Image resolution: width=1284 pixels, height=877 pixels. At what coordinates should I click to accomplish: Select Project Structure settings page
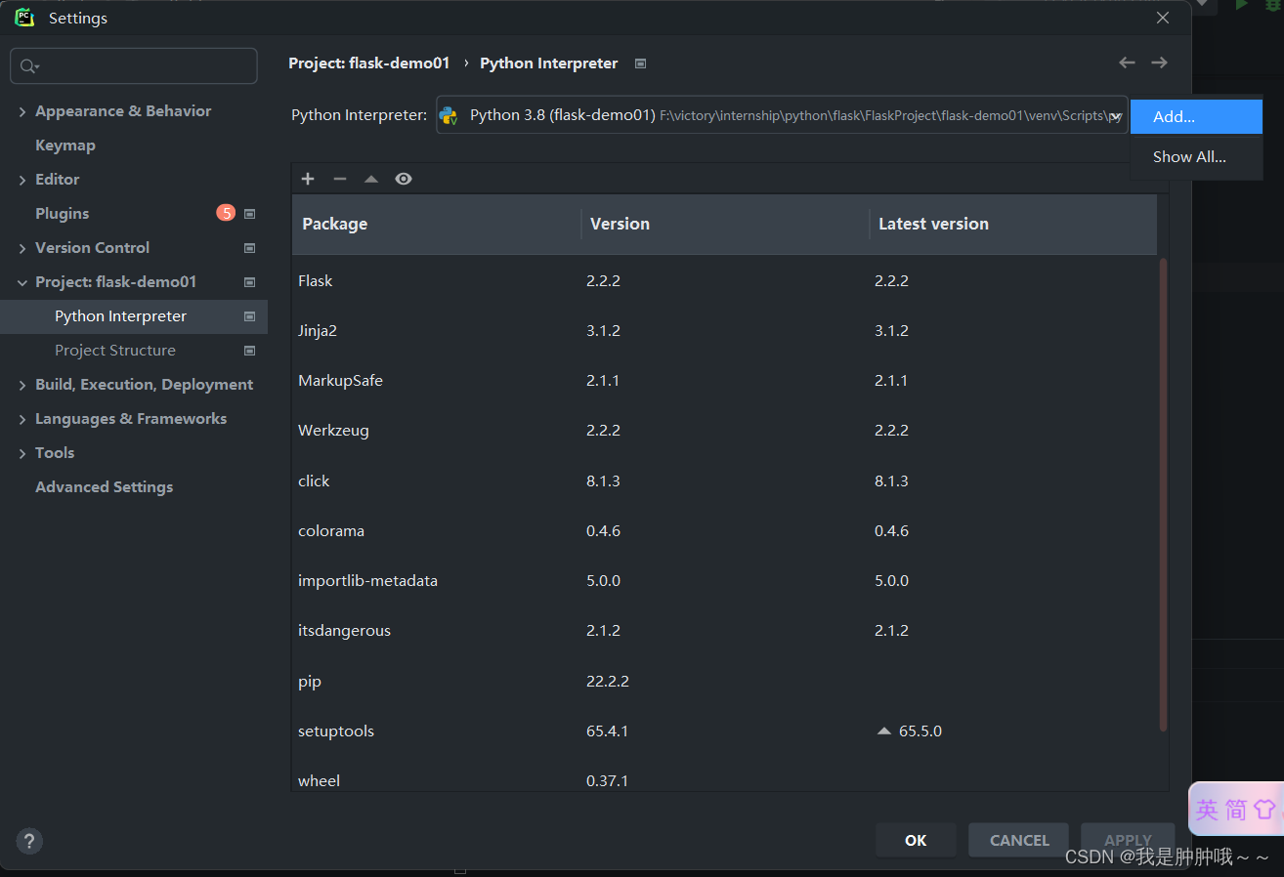pyautogui.click(x=115, y=351)
